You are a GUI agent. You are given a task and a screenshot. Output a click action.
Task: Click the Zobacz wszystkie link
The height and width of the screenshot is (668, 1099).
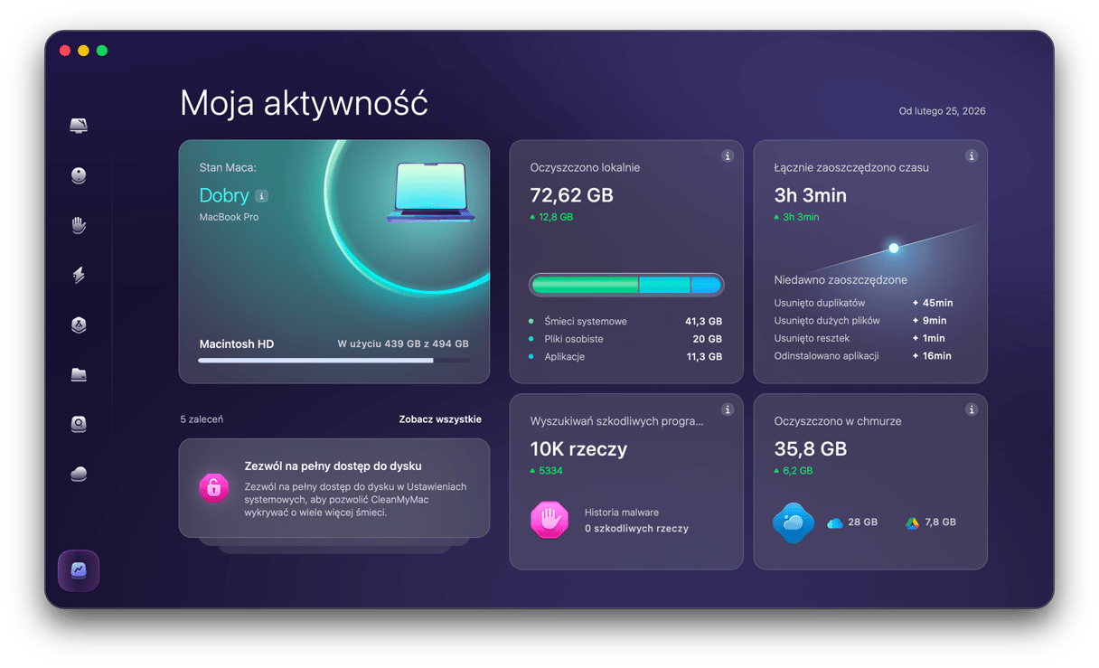440,419
